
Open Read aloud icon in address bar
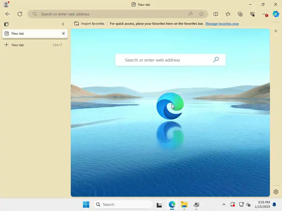point(190,14)
